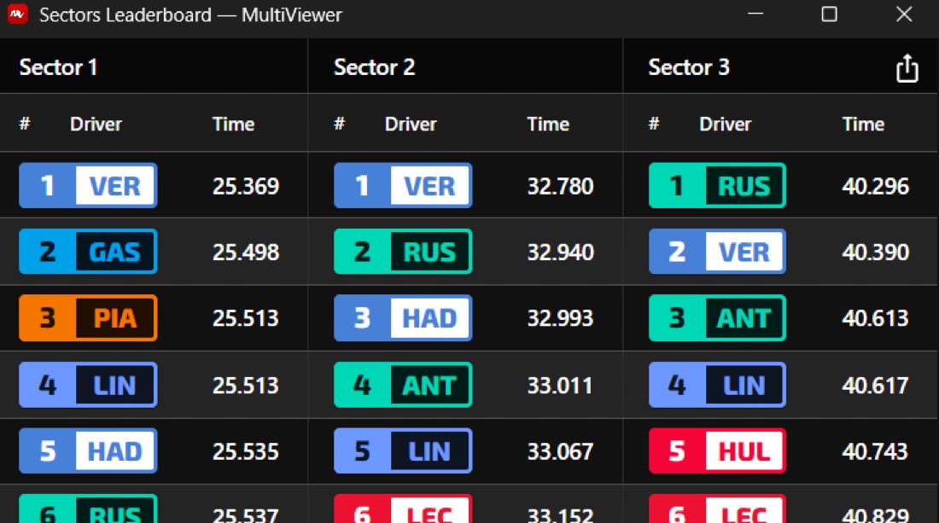This screenshot has width=939, height=523.
Task: Select the time 40.390
Action: tap(876, 252)
